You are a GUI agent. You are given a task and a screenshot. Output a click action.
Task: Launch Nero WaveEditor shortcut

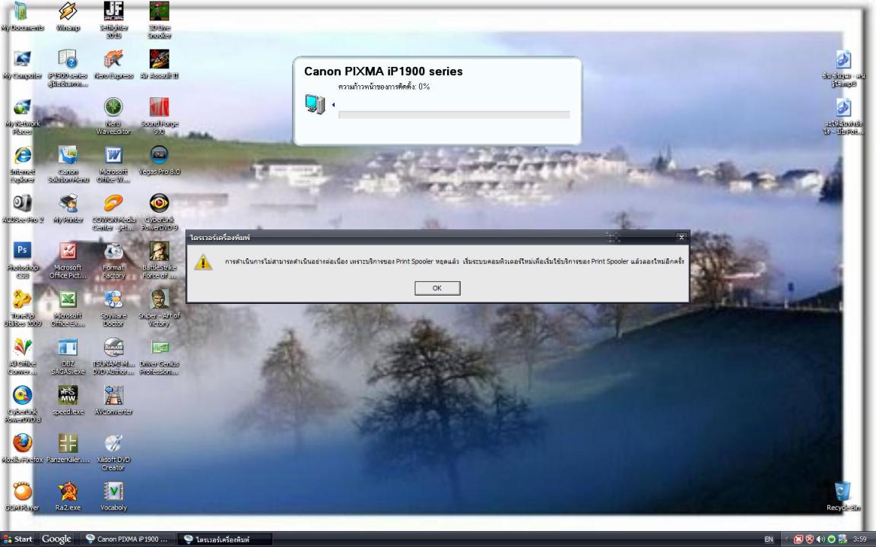pos(113,116)
